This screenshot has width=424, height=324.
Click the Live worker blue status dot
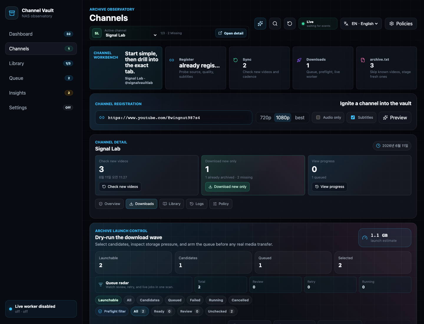tap(11, 309)
